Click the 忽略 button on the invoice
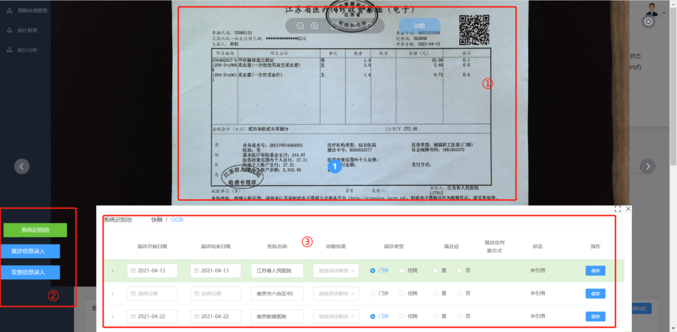677x332 pixels. [419, 26]
